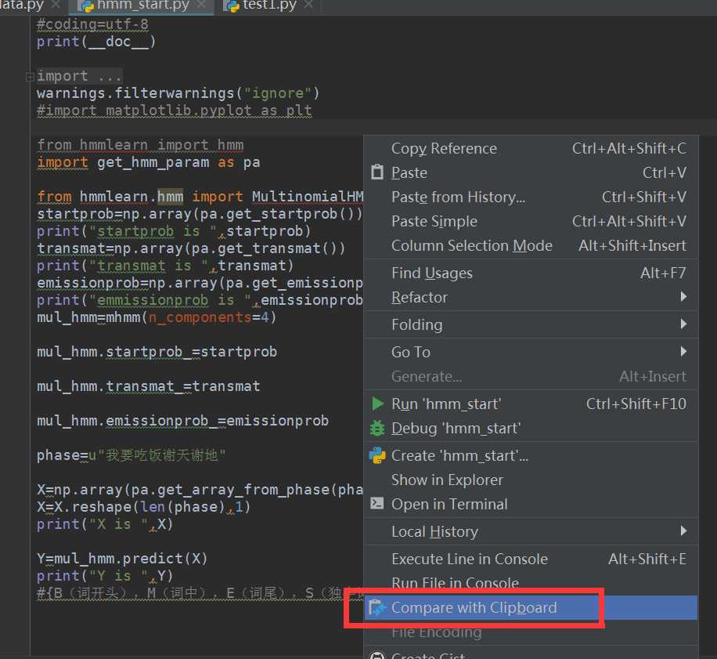Click the 'from hmmlearn import hmm' line
Viewport: 717px width, 659px height.
click(140, 145)
